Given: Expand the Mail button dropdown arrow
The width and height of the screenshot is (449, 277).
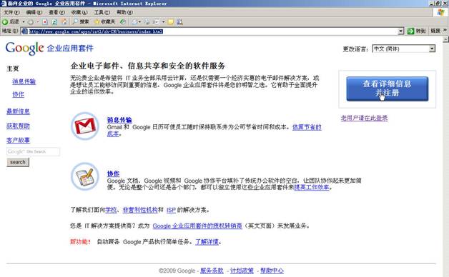Looking at the screenshot, I should [x=139, y=21].
